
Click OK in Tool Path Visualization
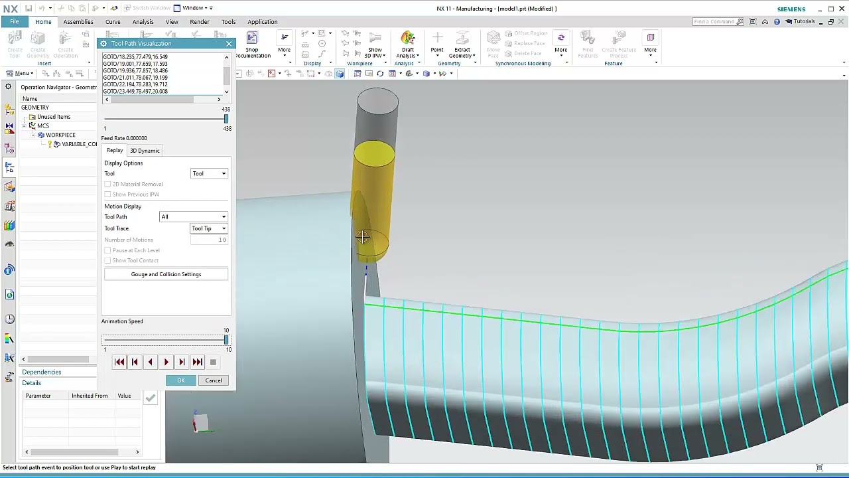coord(181,380)
